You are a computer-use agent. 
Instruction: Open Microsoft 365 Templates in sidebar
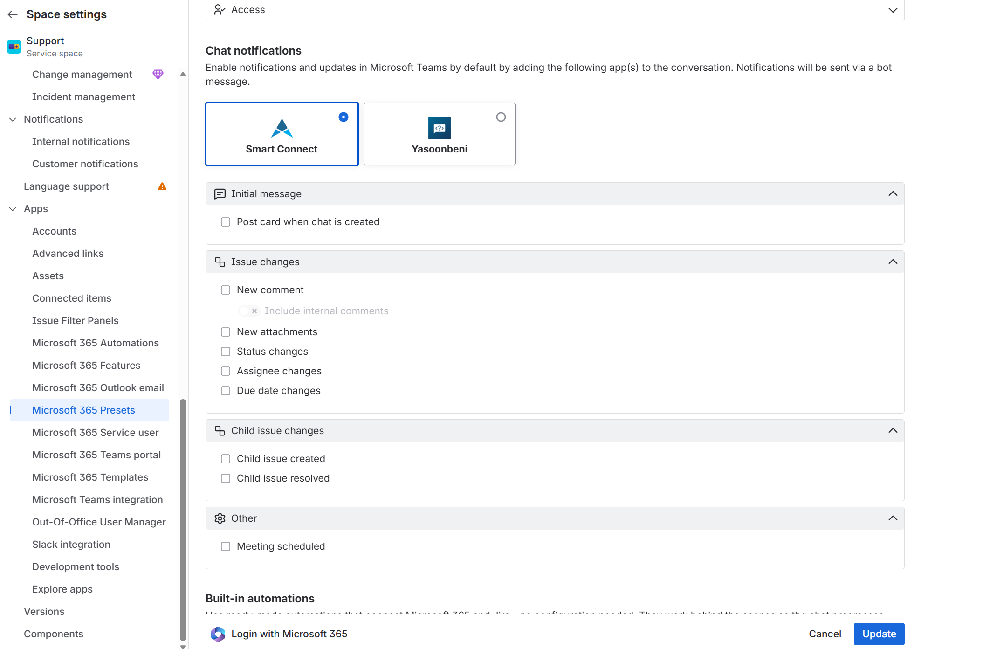[90, 477]
